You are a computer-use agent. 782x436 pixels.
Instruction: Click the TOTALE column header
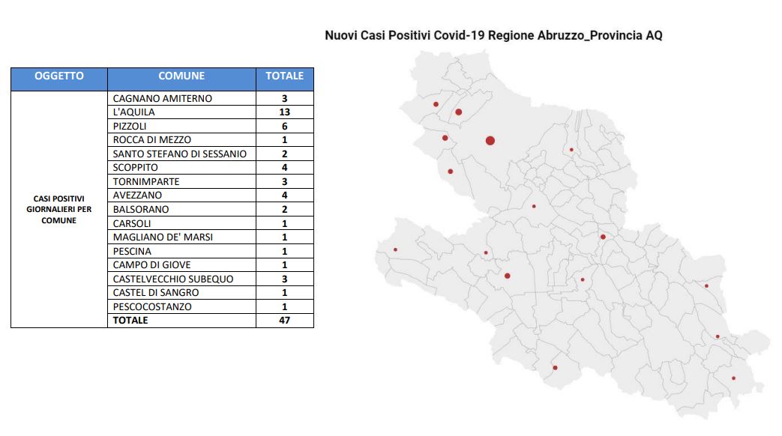click(x=285, y=79)
